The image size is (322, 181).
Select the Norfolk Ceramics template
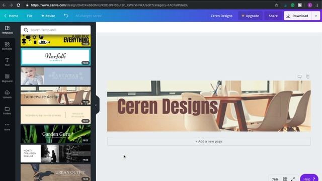pos(56,57)
